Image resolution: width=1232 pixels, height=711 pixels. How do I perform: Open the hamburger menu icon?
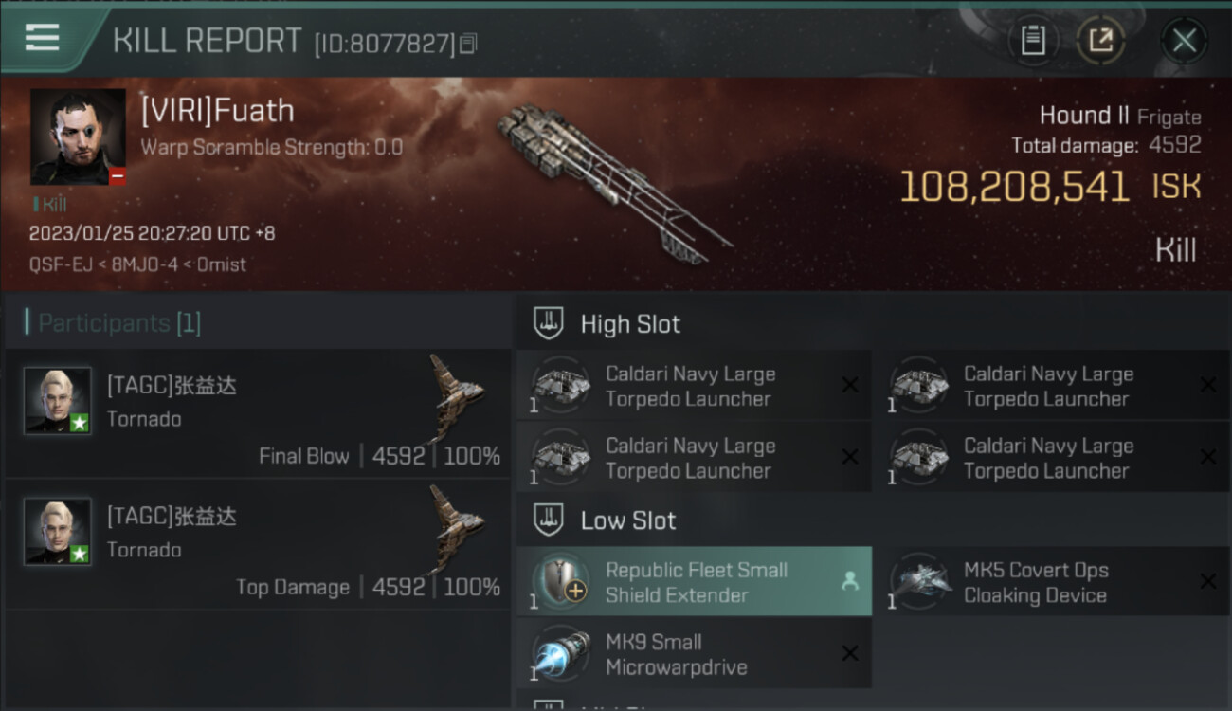42,38
